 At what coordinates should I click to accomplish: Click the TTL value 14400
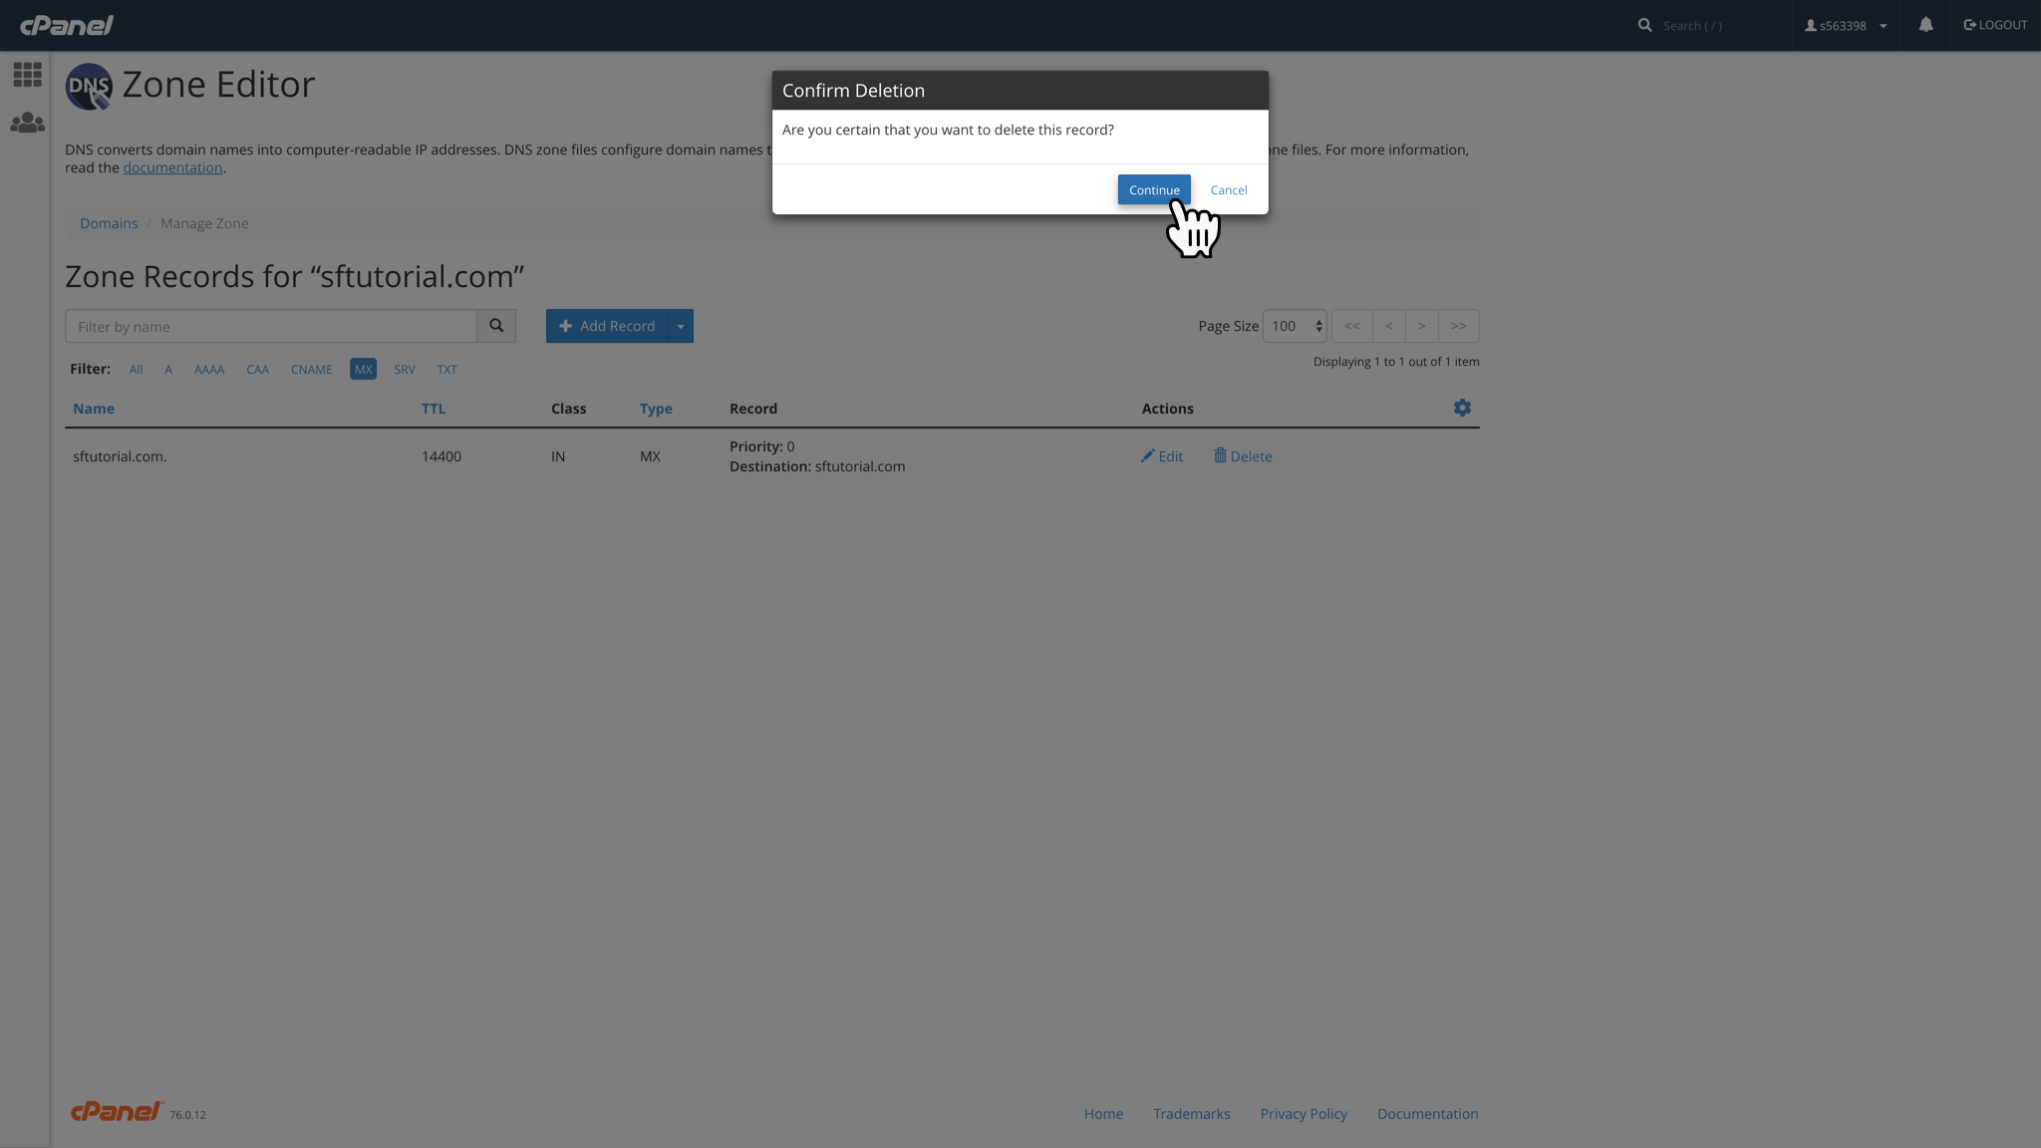pos(441,456)
